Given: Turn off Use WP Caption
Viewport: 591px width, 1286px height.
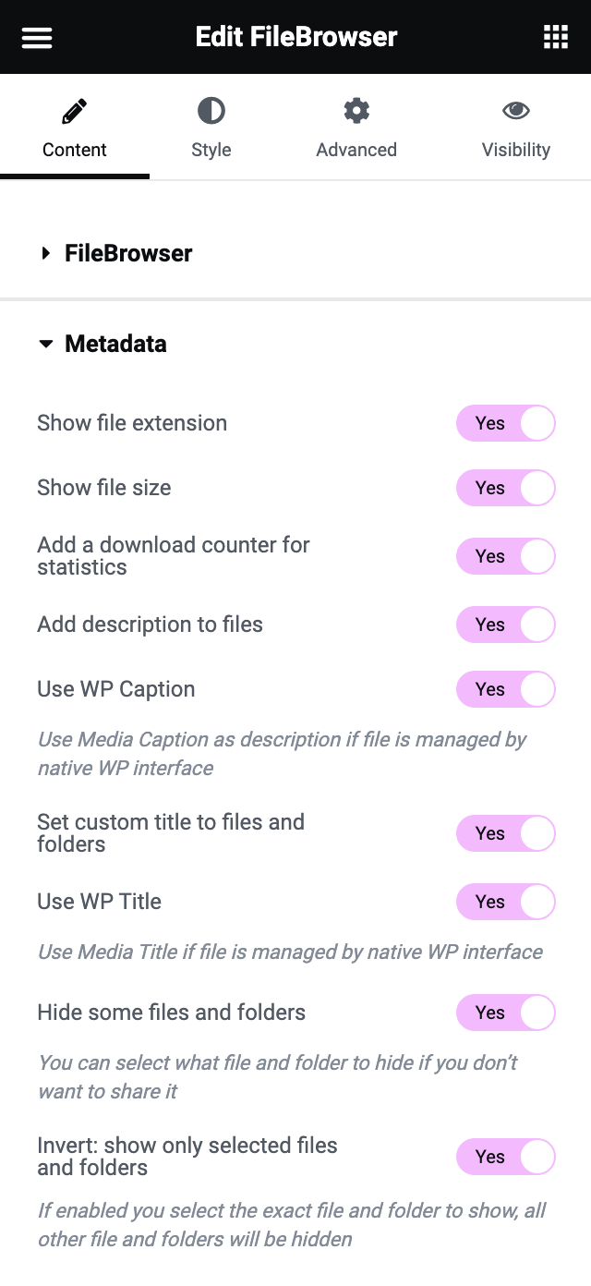Looking at the screenshot, I should 505,689.
